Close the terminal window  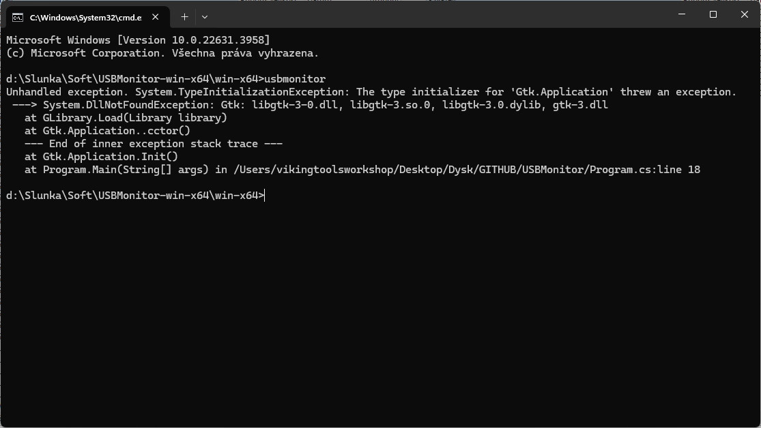tap(745, 15)
